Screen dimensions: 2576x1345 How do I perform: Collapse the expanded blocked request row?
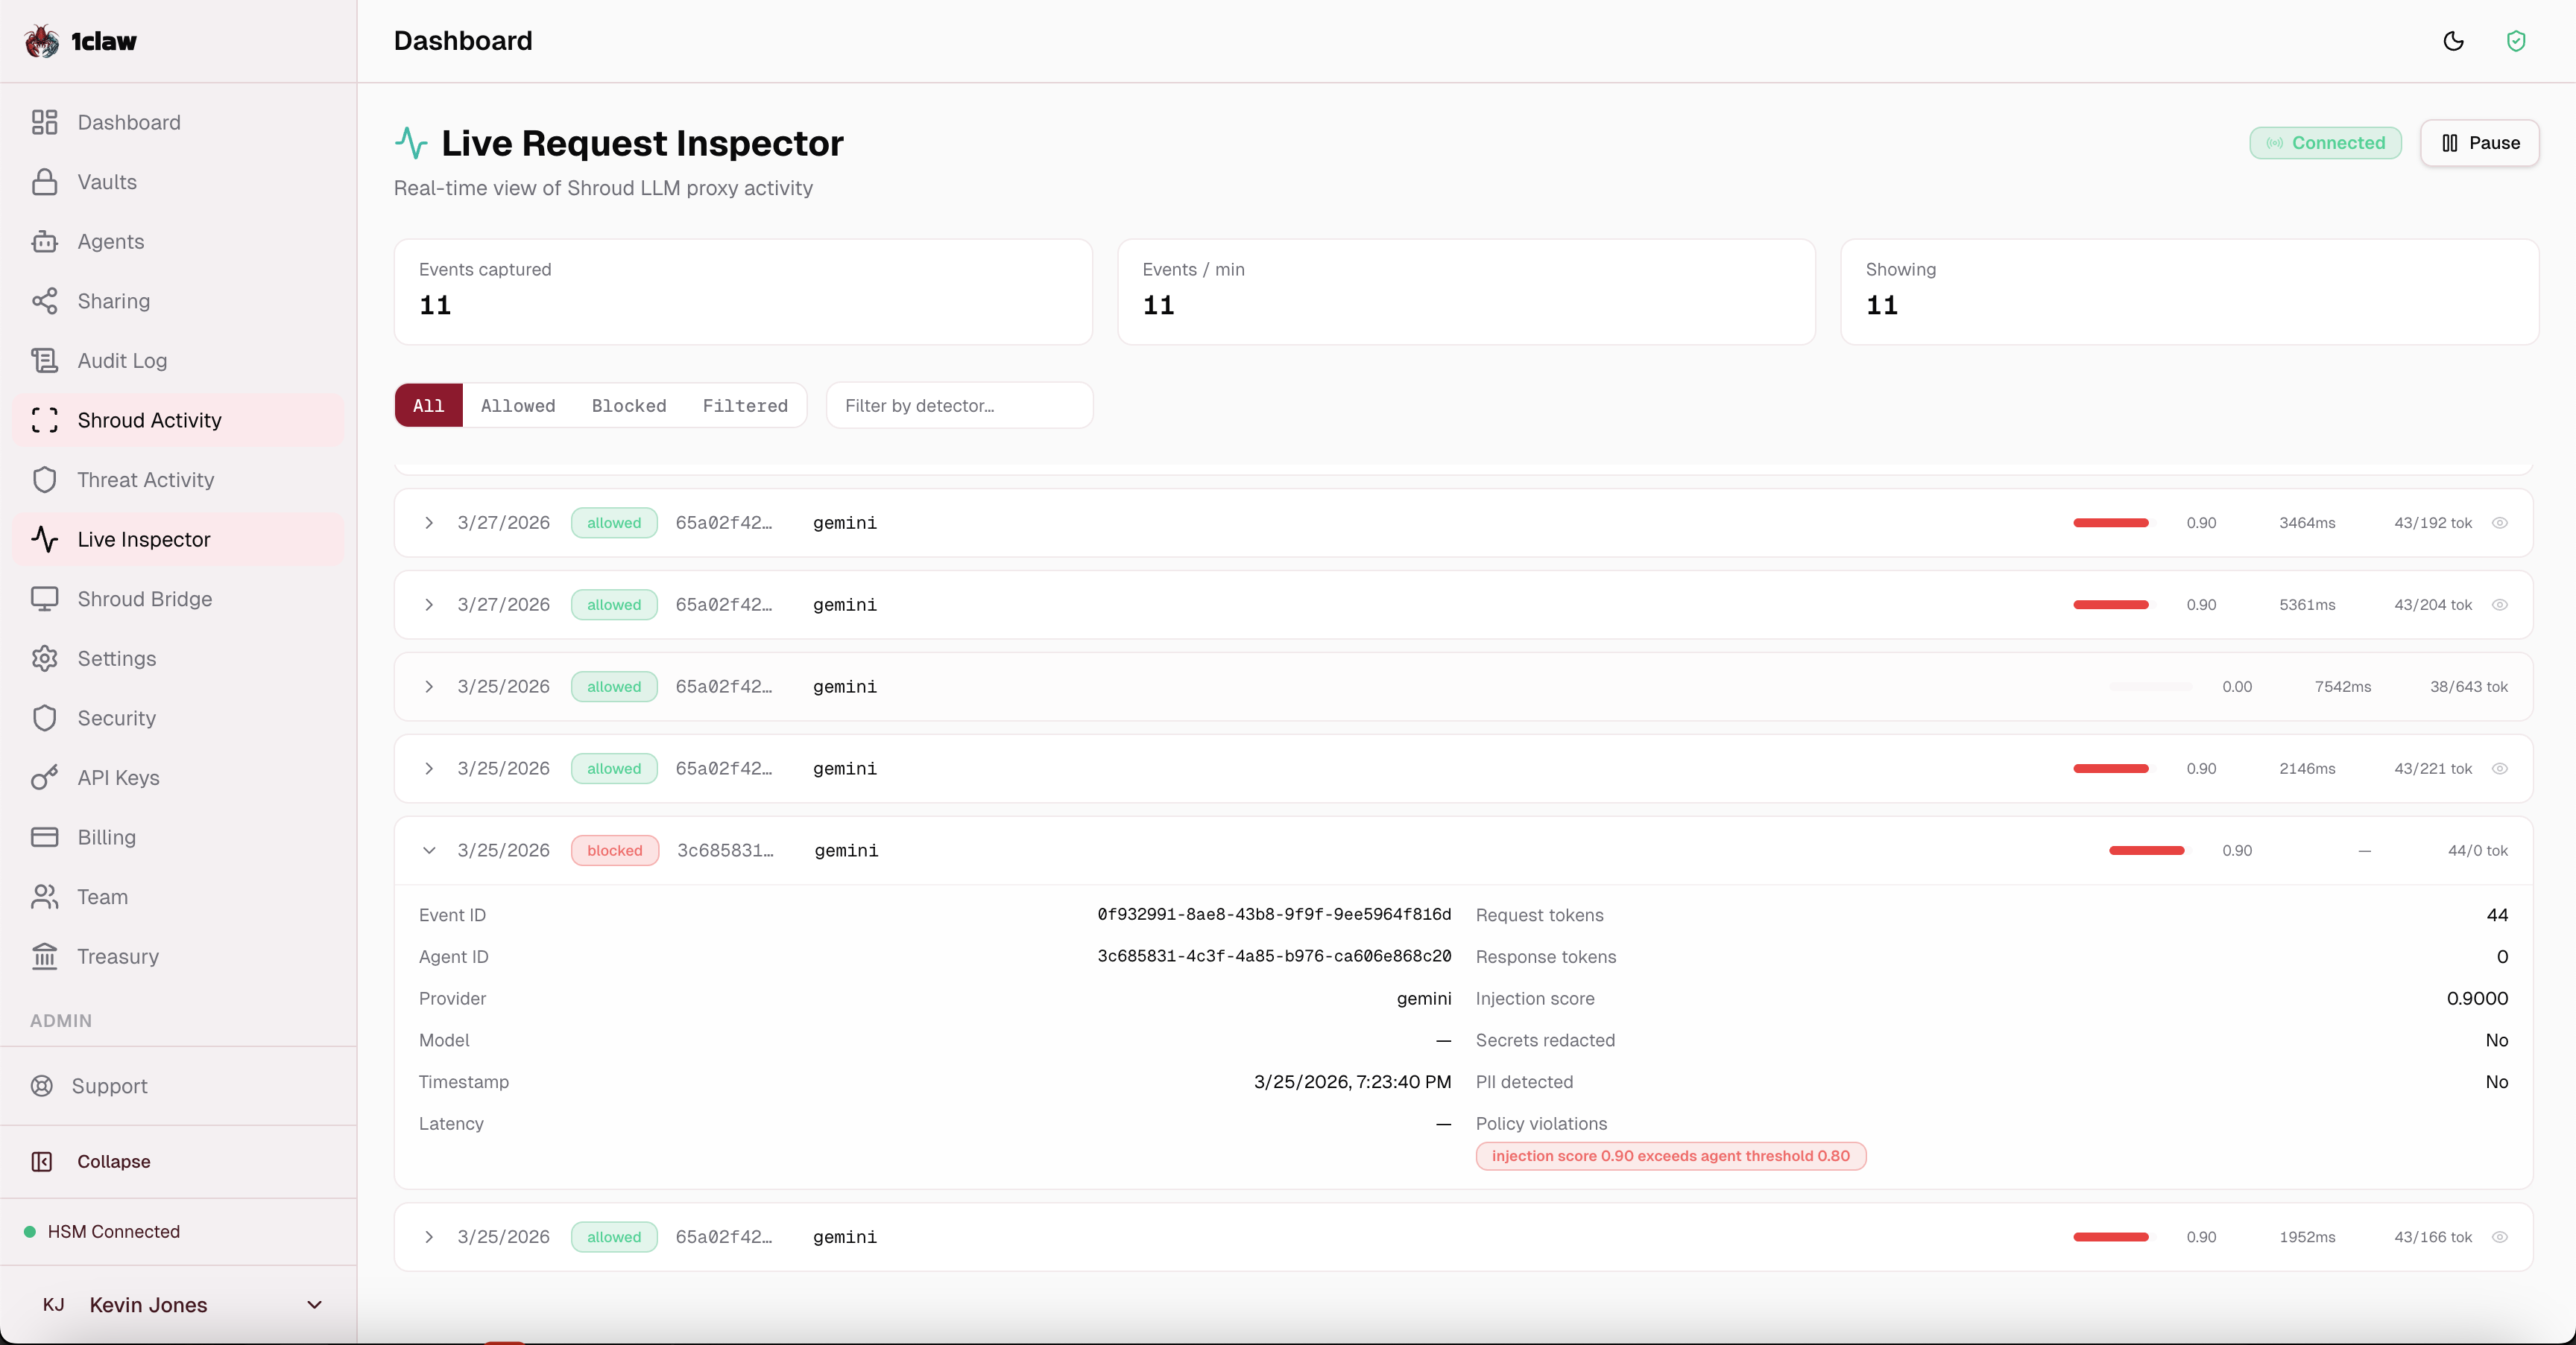click(429, 850)
